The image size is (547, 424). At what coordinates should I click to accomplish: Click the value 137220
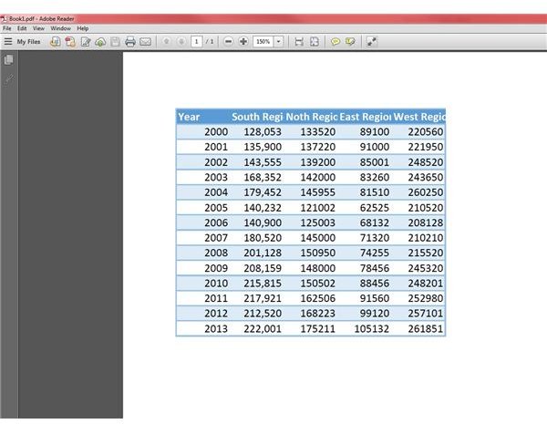click(318, 147)
